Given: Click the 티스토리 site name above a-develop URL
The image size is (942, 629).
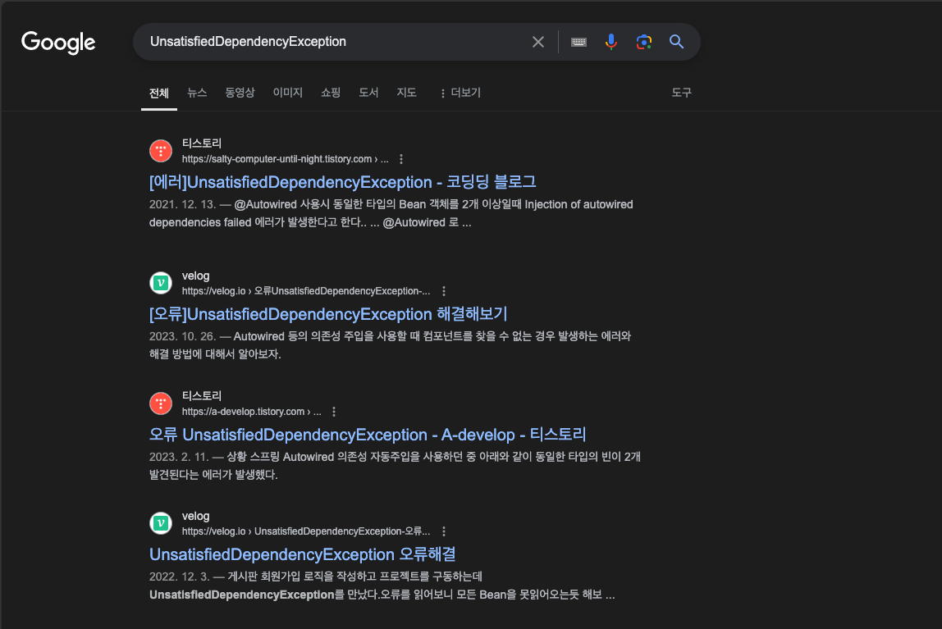Looking at the screenshot, I should [202, 396].
